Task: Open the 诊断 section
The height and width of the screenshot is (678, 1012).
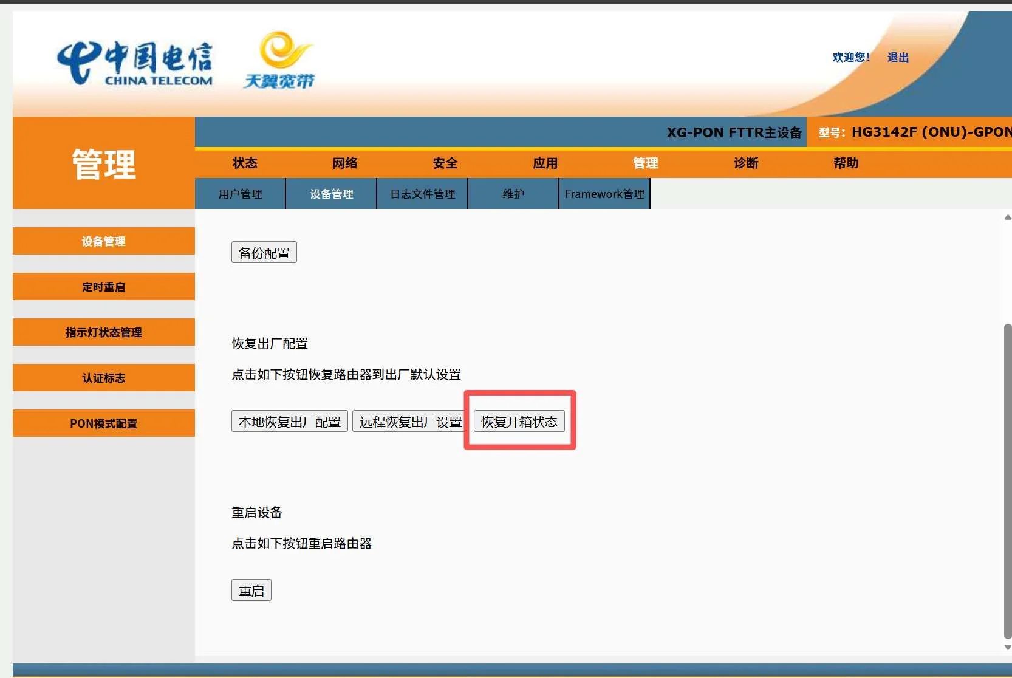Action: [745, 163]
